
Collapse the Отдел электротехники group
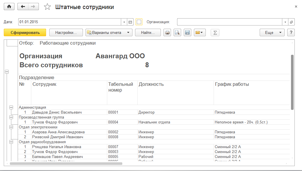click(x=11, y=127)
